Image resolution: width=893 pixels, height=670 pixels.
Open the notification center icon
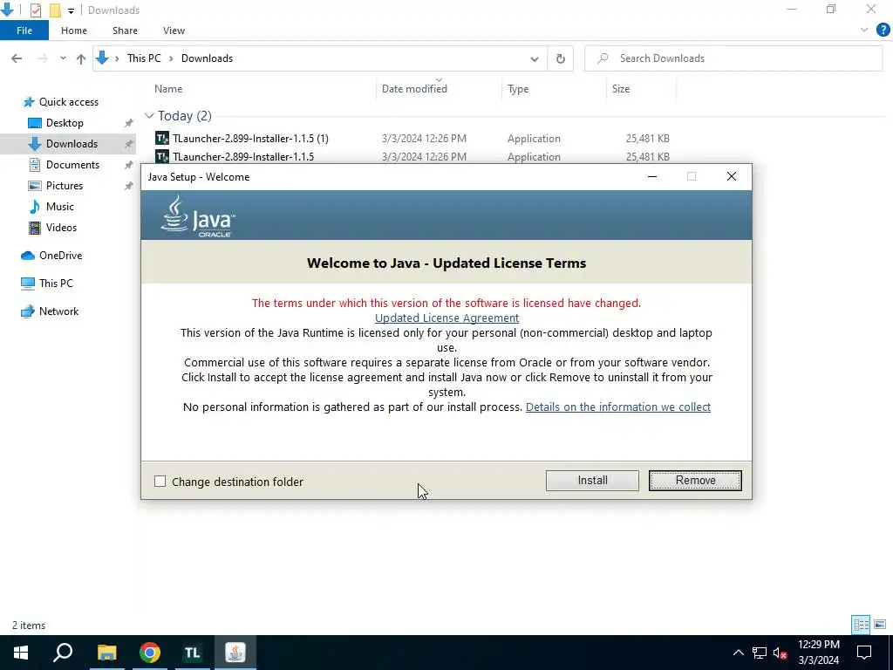[864, 653]
